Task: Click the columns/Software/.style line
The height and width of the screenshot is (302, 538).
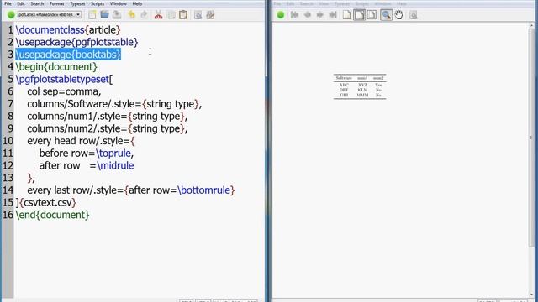Action: coord(114,104)
